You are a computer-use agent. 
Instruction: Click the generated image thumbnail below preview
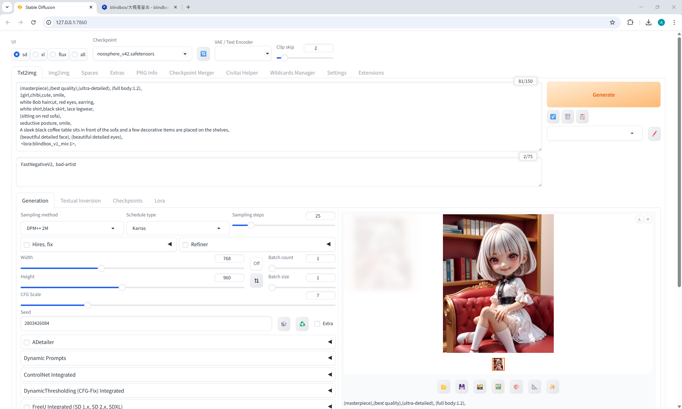pyautogui.click(x=498, y=364)
